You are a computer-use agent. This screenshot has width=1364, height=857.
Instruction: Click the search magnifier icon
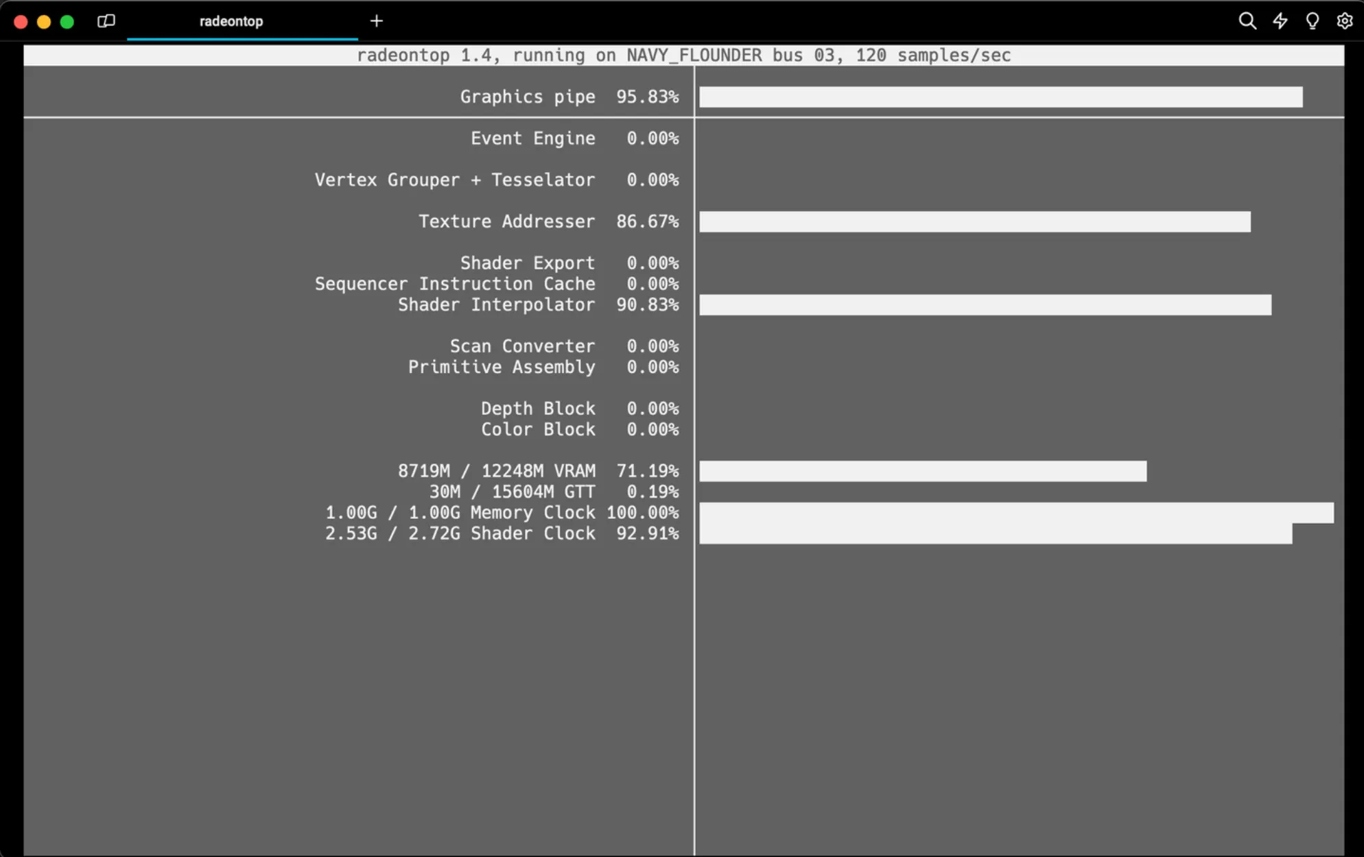pyautogui.click(x=1247, y=21)
